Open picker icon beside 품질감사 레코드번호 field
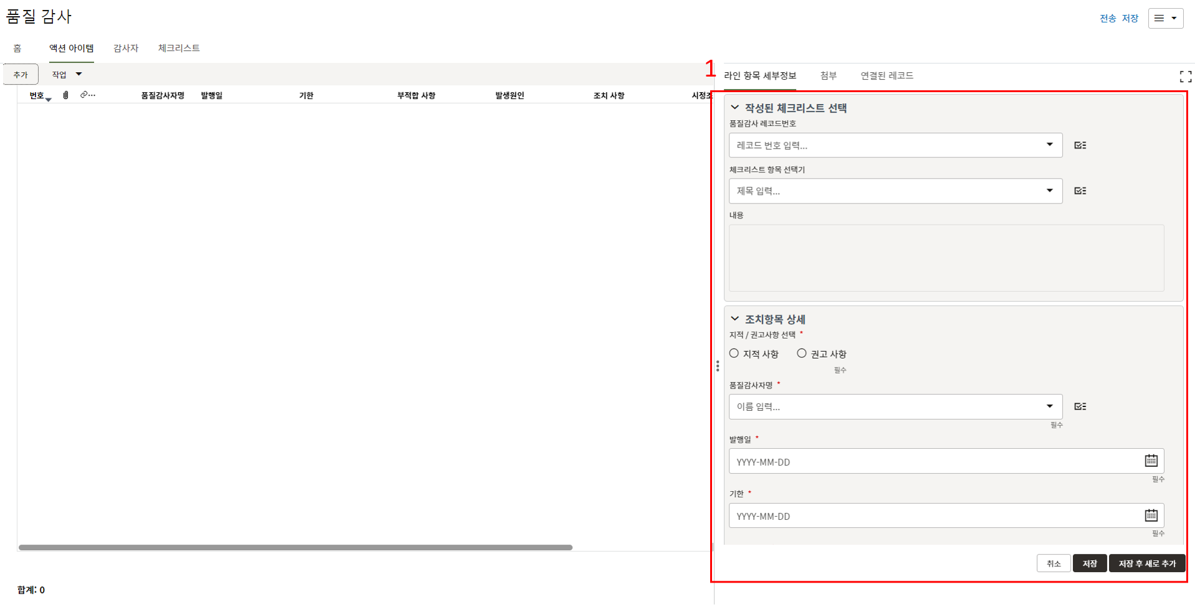Image resolution: width=1195 pixels, height=610 pixels. click(x=1080, y=145)
